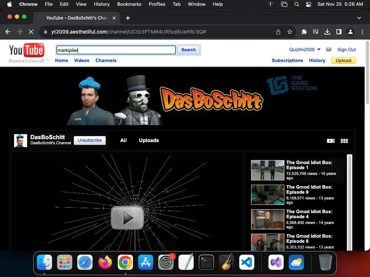This screenshot has height=277, width=370.
Task: Open Finder from the dock
Action: [x=44, y=262]
